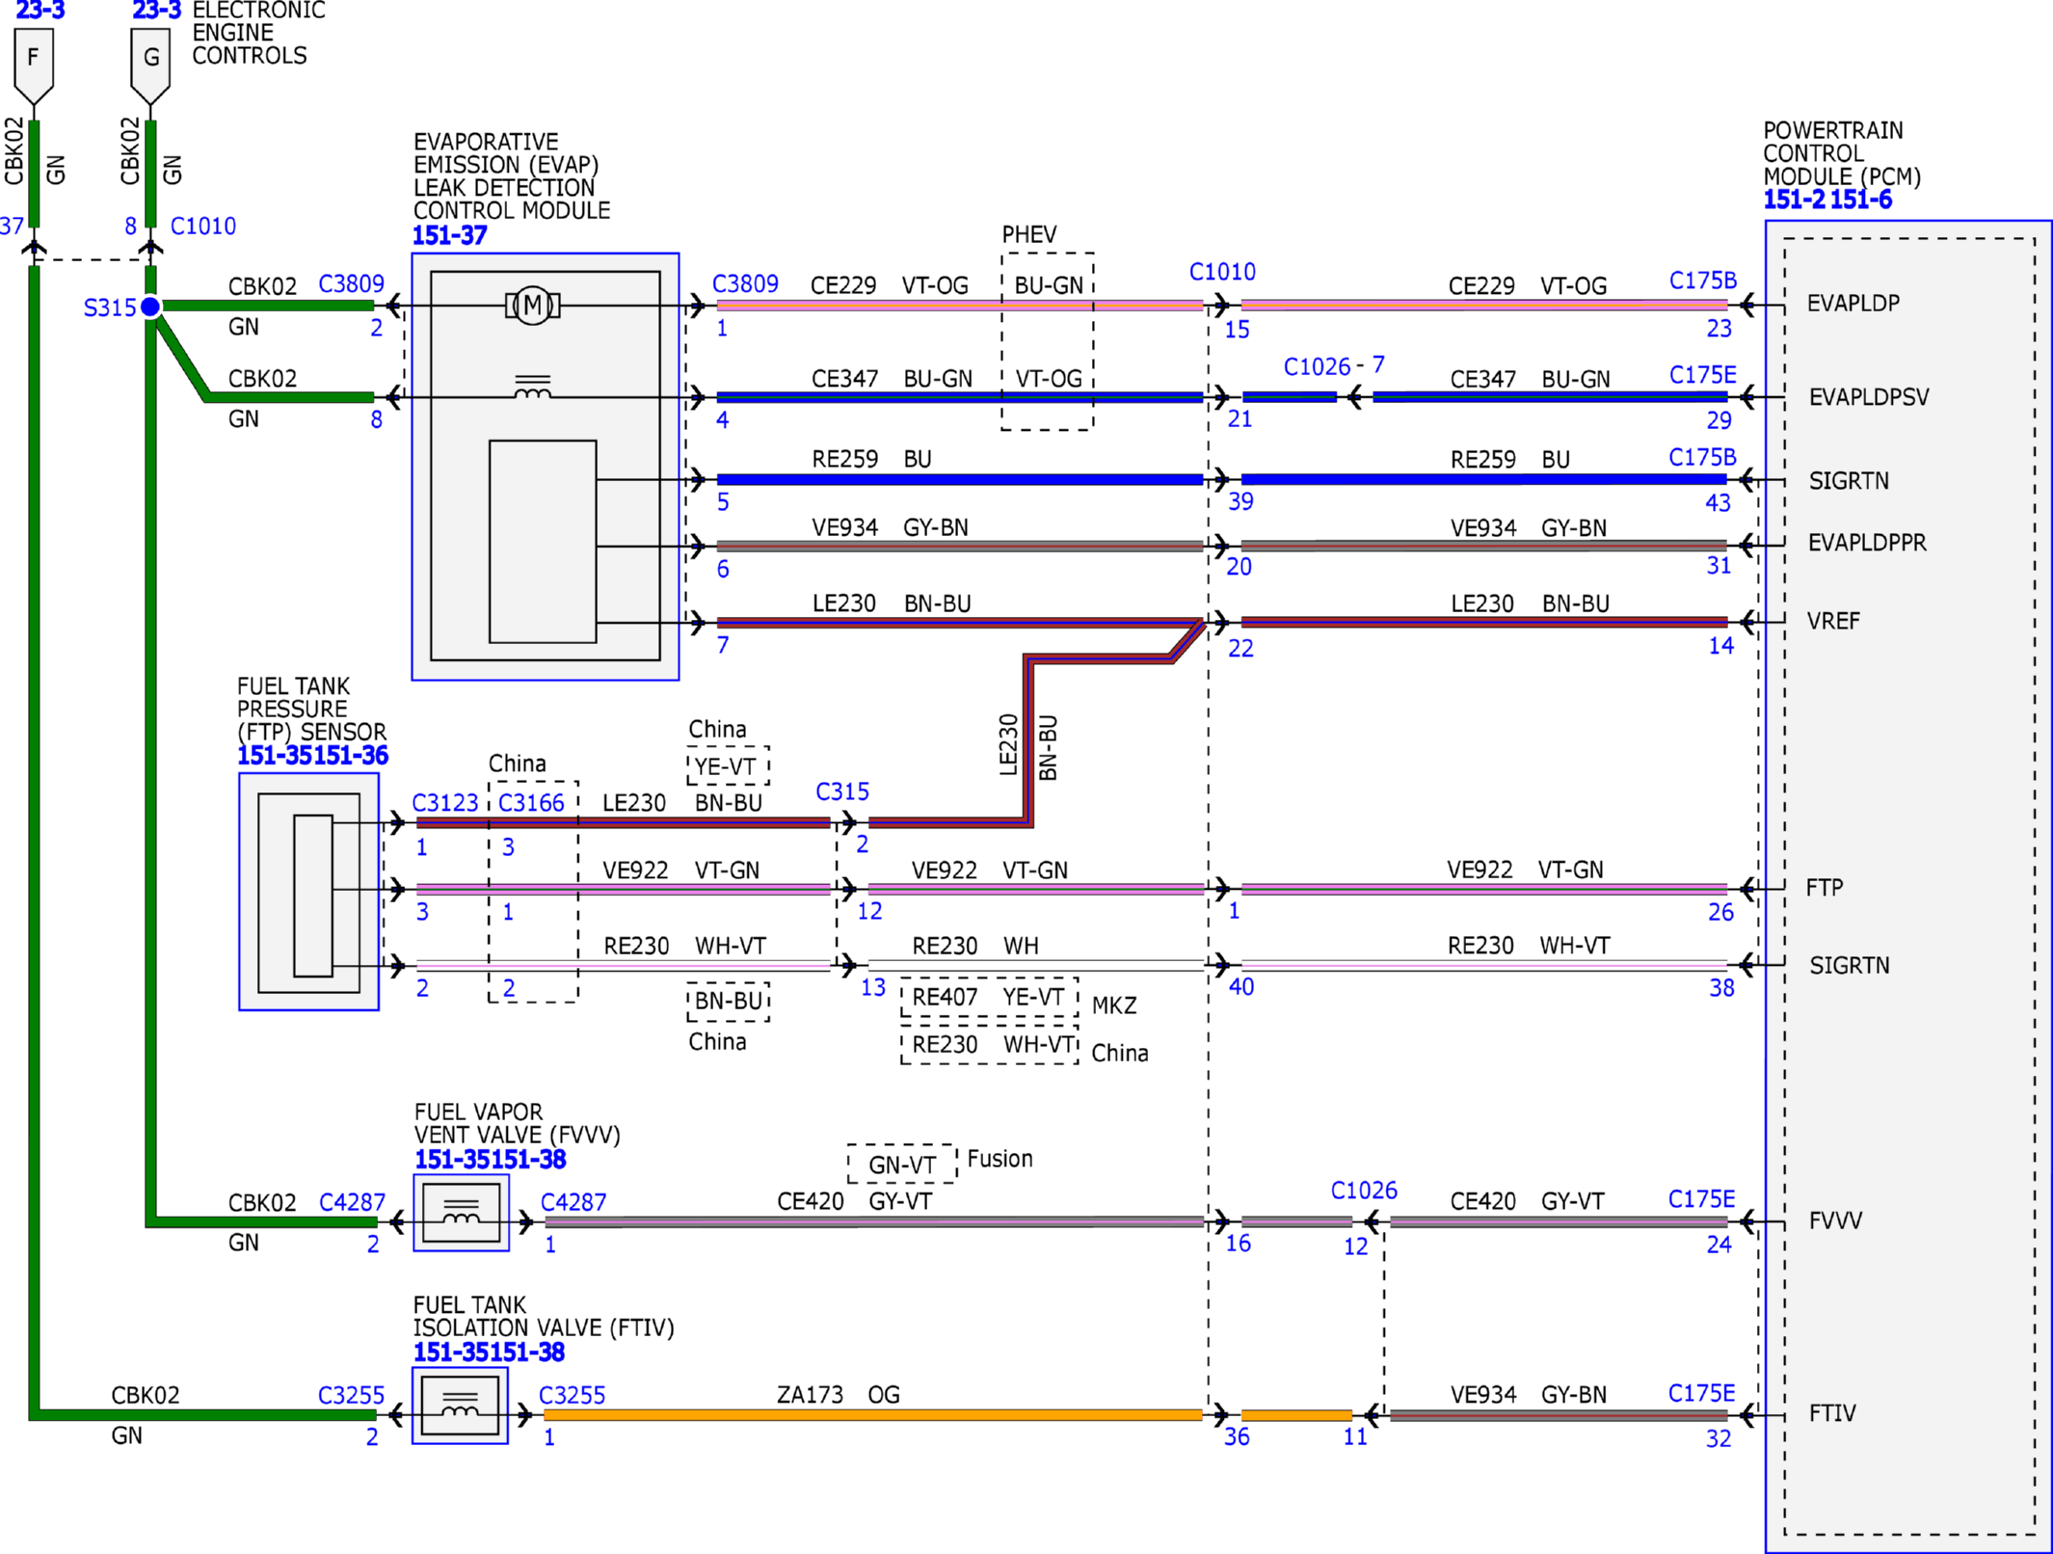The image size is (2053, 1554).
Task: Click the MKZ variant label
Action: (1114, 1005)
